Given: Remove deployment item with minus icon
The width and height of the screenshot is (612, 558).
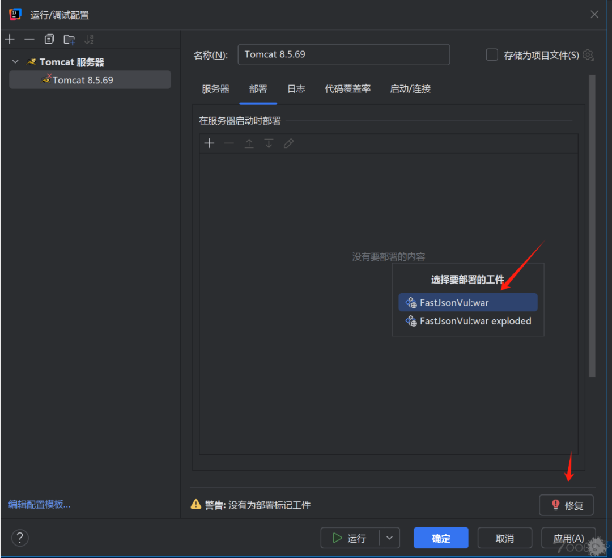Looking at the screenshot, I should click(x=229, y=143).
